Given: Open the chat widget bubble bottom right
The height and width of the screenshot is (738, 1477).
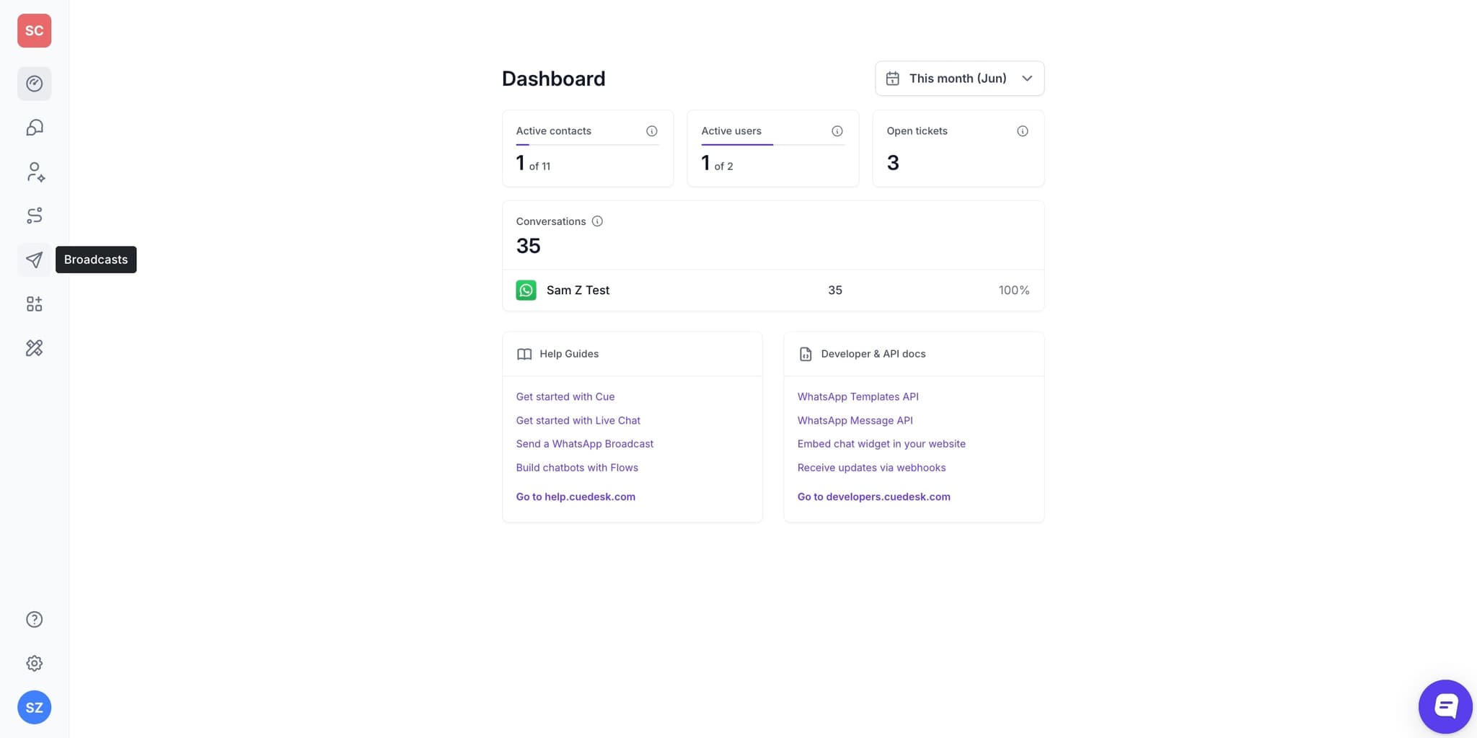Looking at the screenshot, I should point(1445,706).
